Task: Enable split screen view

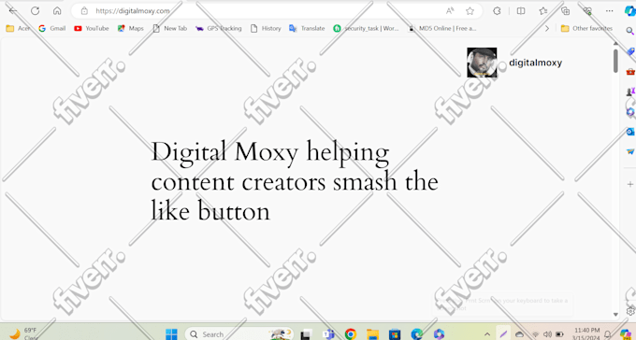Action: click(x=521, y=11)
